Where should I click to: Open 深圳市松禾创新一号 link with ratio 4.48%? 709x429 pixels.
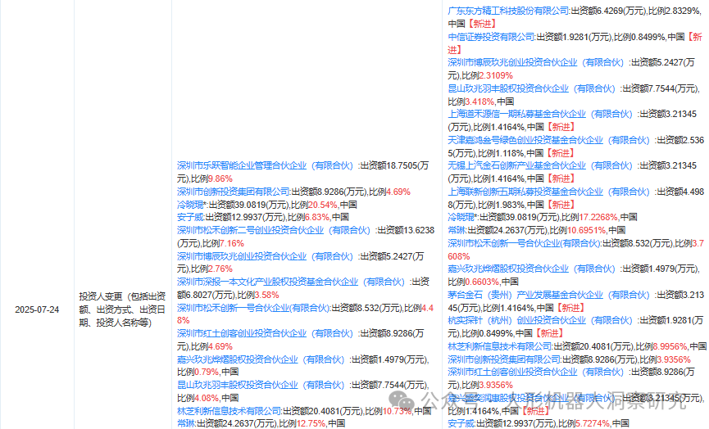click(253, 308)
